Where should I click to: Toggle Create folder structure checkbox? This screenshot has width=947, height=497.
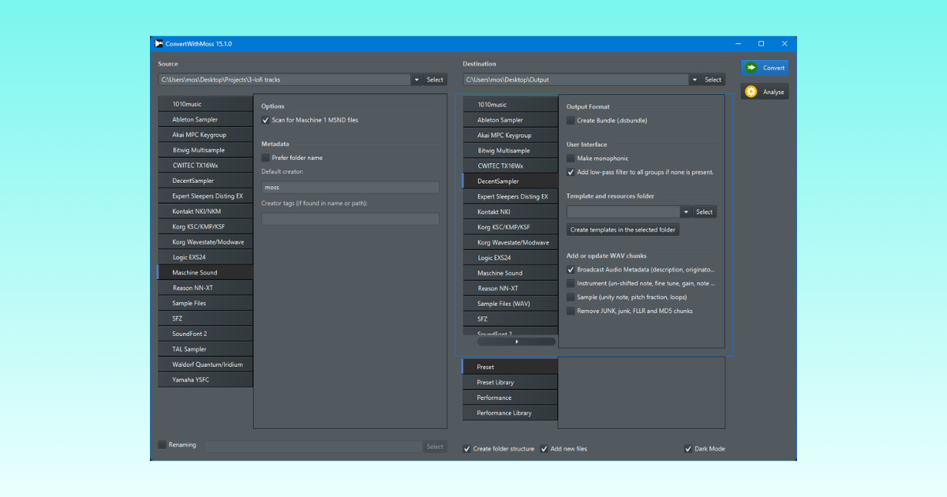tap(466, 449)
